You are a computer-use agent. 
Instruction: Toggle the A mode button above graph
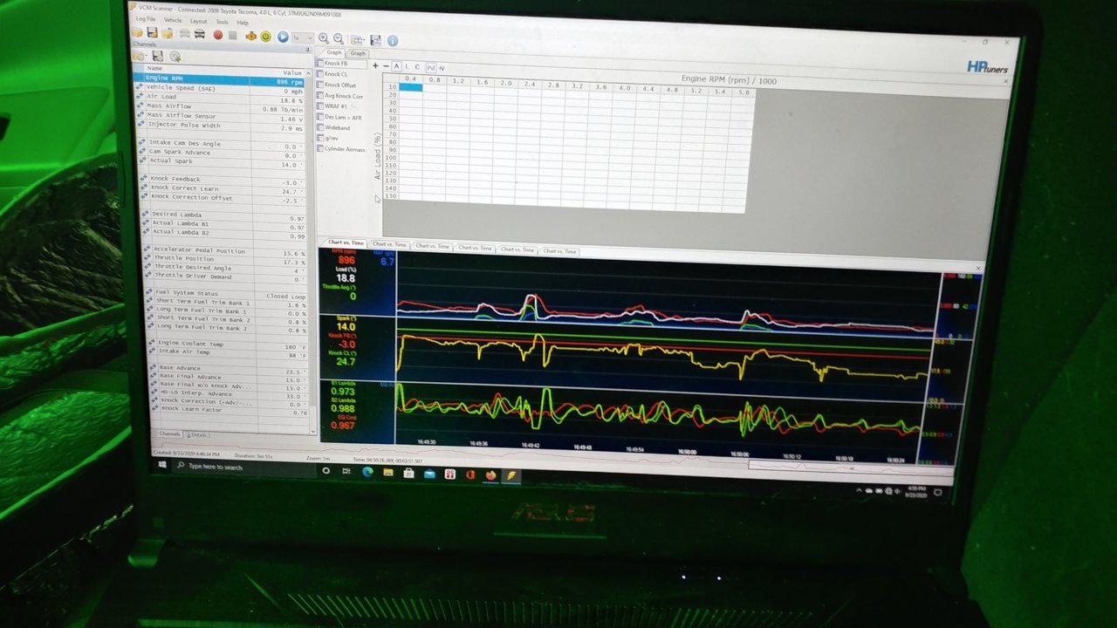pyautogui.click(x=396, y=66)
